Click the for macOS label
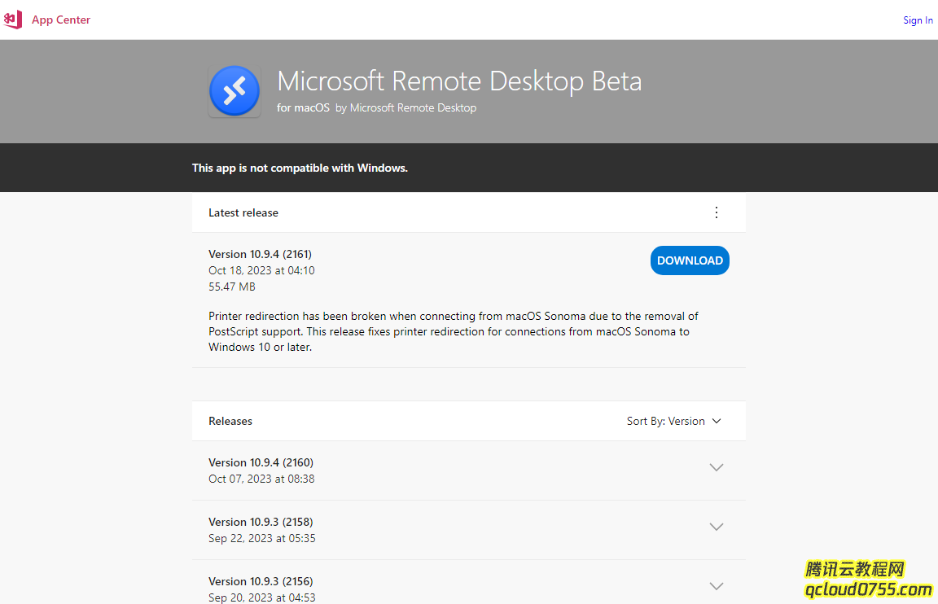 (x=303, y=107)
